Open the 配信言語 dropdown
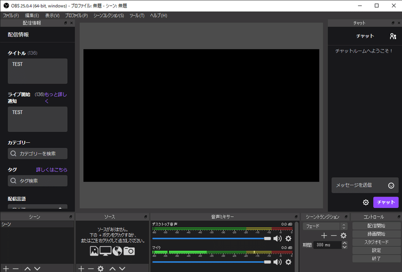402x272 pixels. pos(38,208)
